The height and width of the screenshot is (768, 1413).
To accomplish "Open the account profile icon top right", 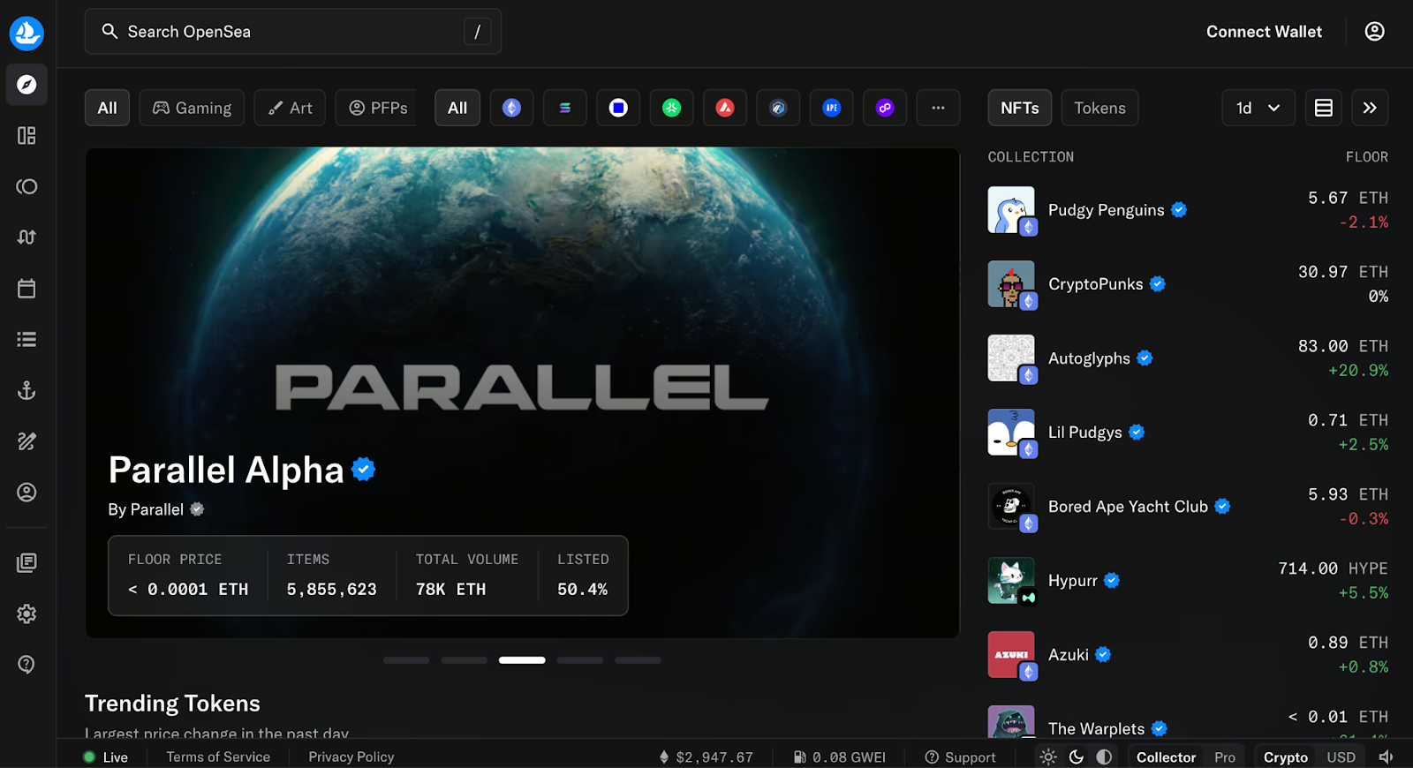I will point(1374,32).
